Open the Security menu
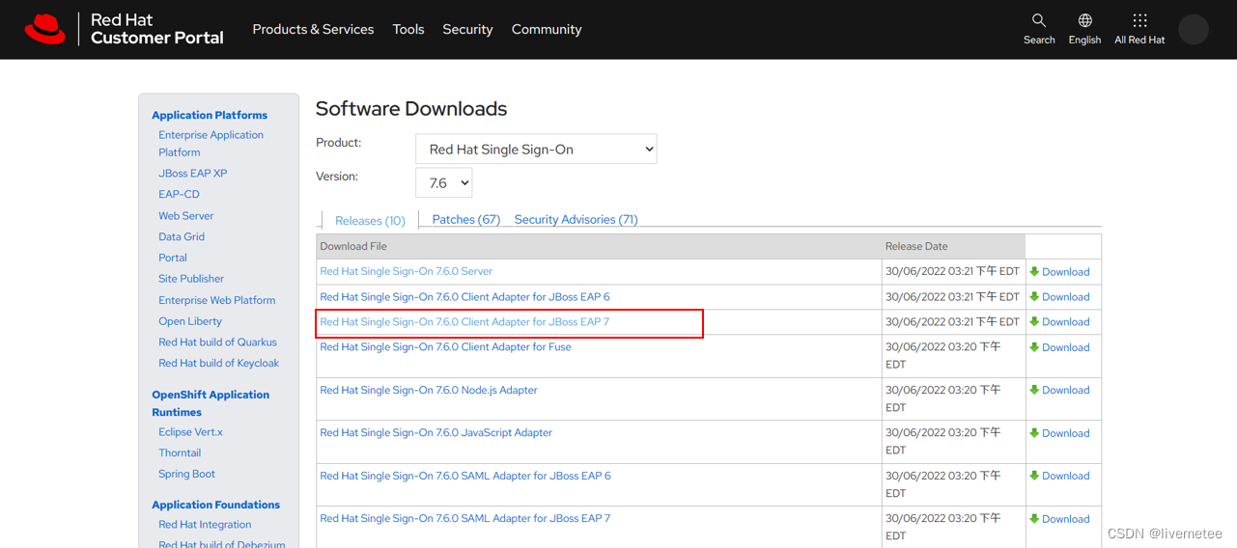1237x548 pixels. pyautogui.click(x=467, y=29)
